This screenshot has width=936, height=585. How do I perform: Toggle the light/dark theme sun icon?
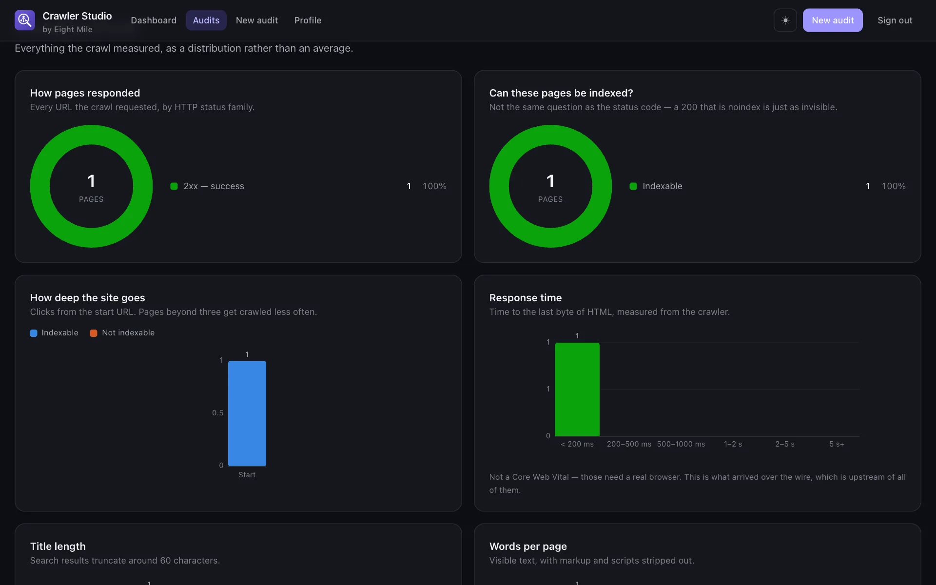785,20
